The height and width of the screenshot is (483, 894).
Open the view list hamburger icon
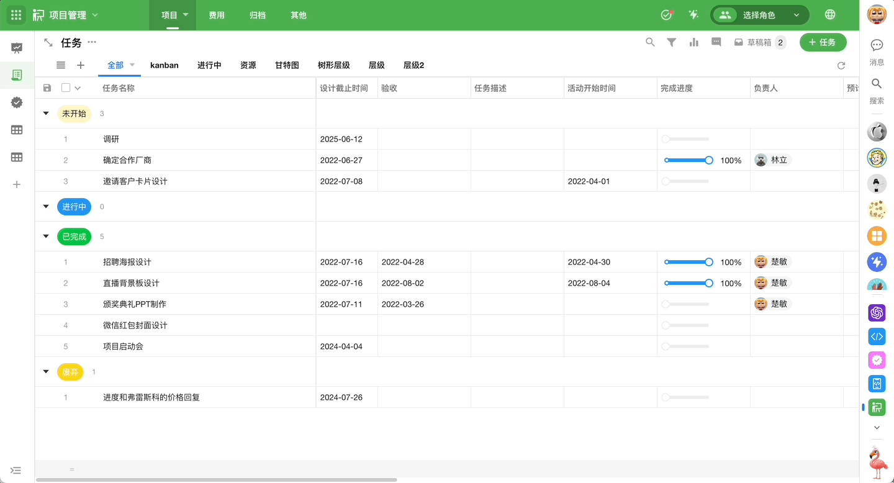click(61, 65)
